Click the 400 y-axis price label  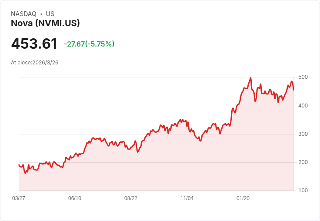pos(303,106)
